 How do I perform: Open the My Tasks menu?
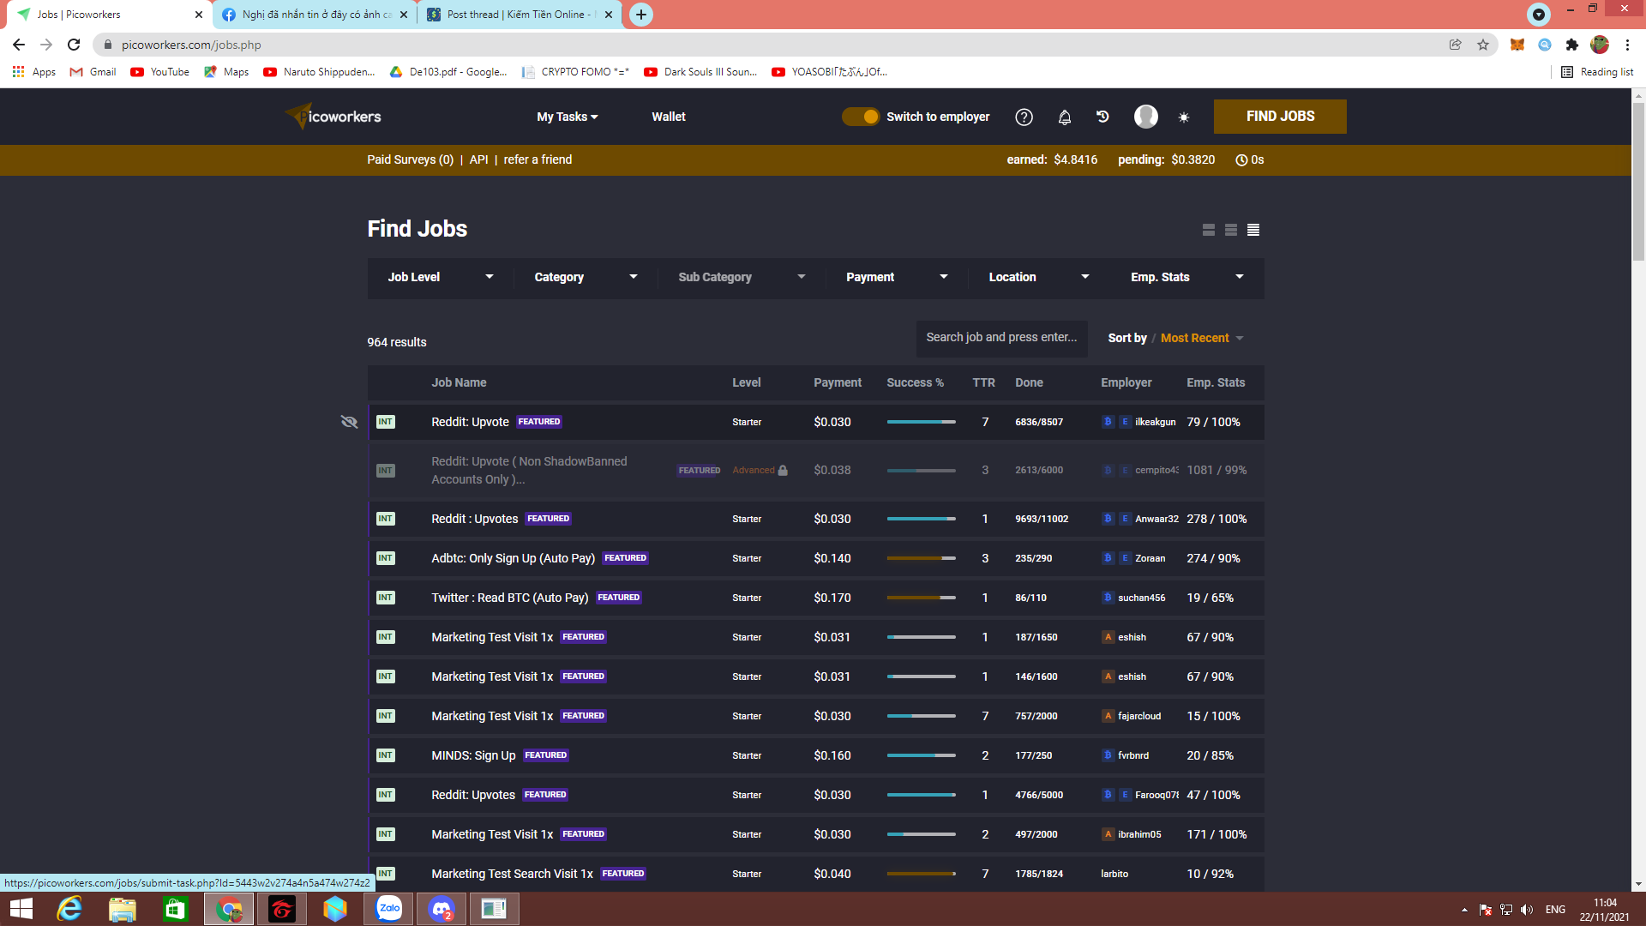coord(567,117)
